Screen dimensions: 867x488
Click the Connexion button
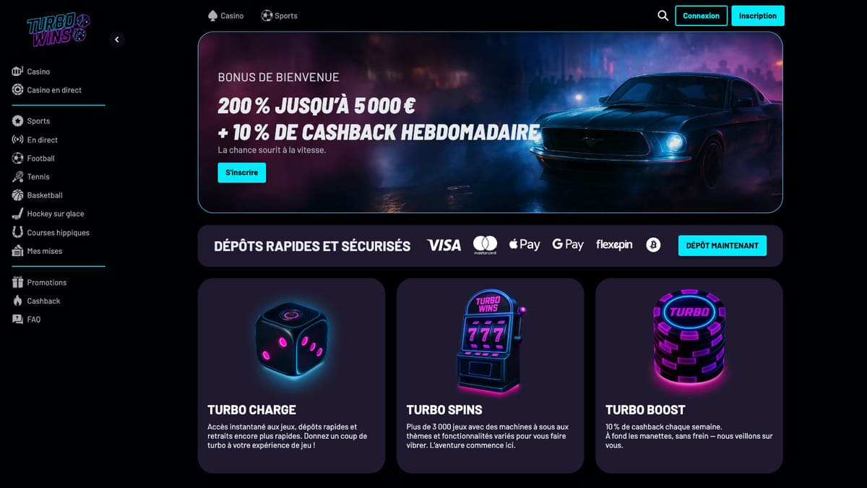click(x=701, y=16)
